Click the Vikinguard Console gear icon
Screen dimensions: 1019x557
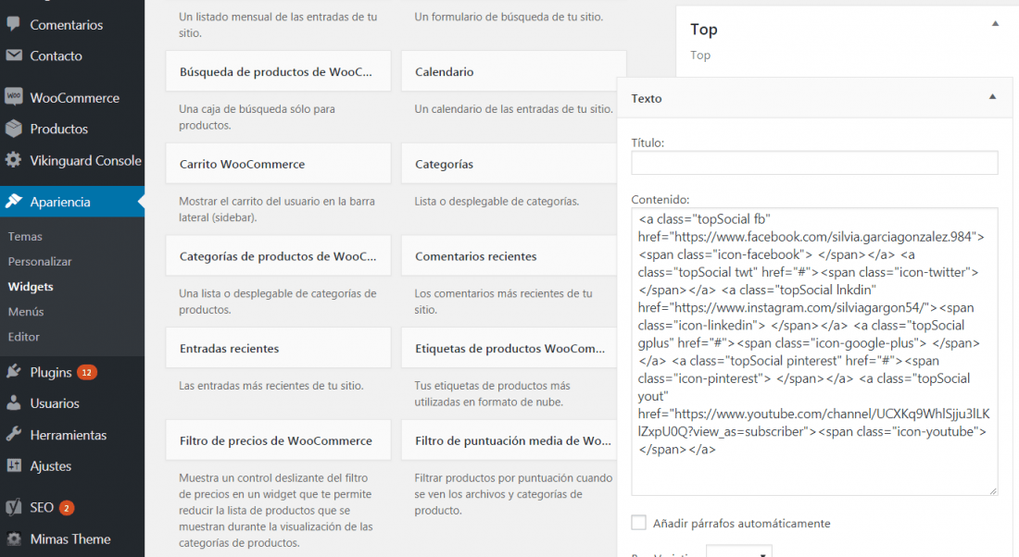pos(13,160)
